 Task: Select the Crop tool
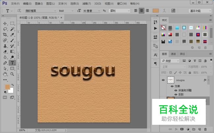pos(5,35)
